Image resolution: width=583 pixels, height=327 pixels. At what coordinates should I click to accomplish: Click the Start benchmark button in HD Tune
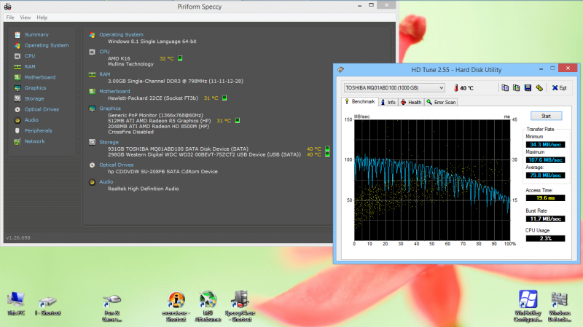(x=546, y=116)
